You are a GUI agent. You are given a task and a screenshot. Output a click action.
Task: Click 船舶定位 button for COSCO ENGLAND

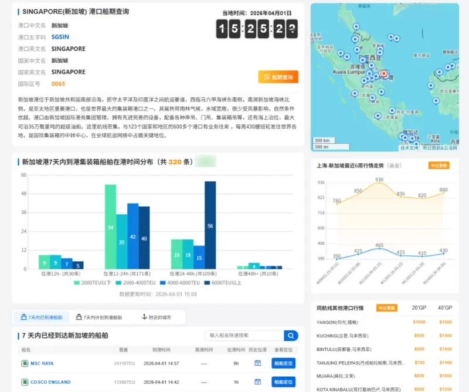(283, 381)
